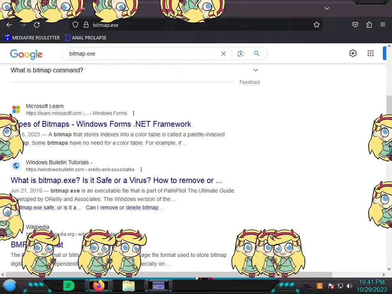The width and height of the screenshot is (392, 294).
Task: Reload the page with the refresh icon
Action: (37, 25)
